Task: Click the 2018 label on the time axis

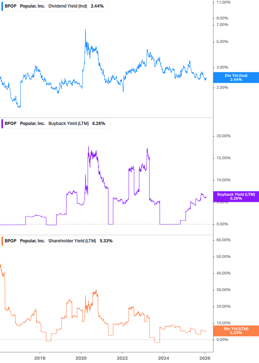Action: coord(40,358)
